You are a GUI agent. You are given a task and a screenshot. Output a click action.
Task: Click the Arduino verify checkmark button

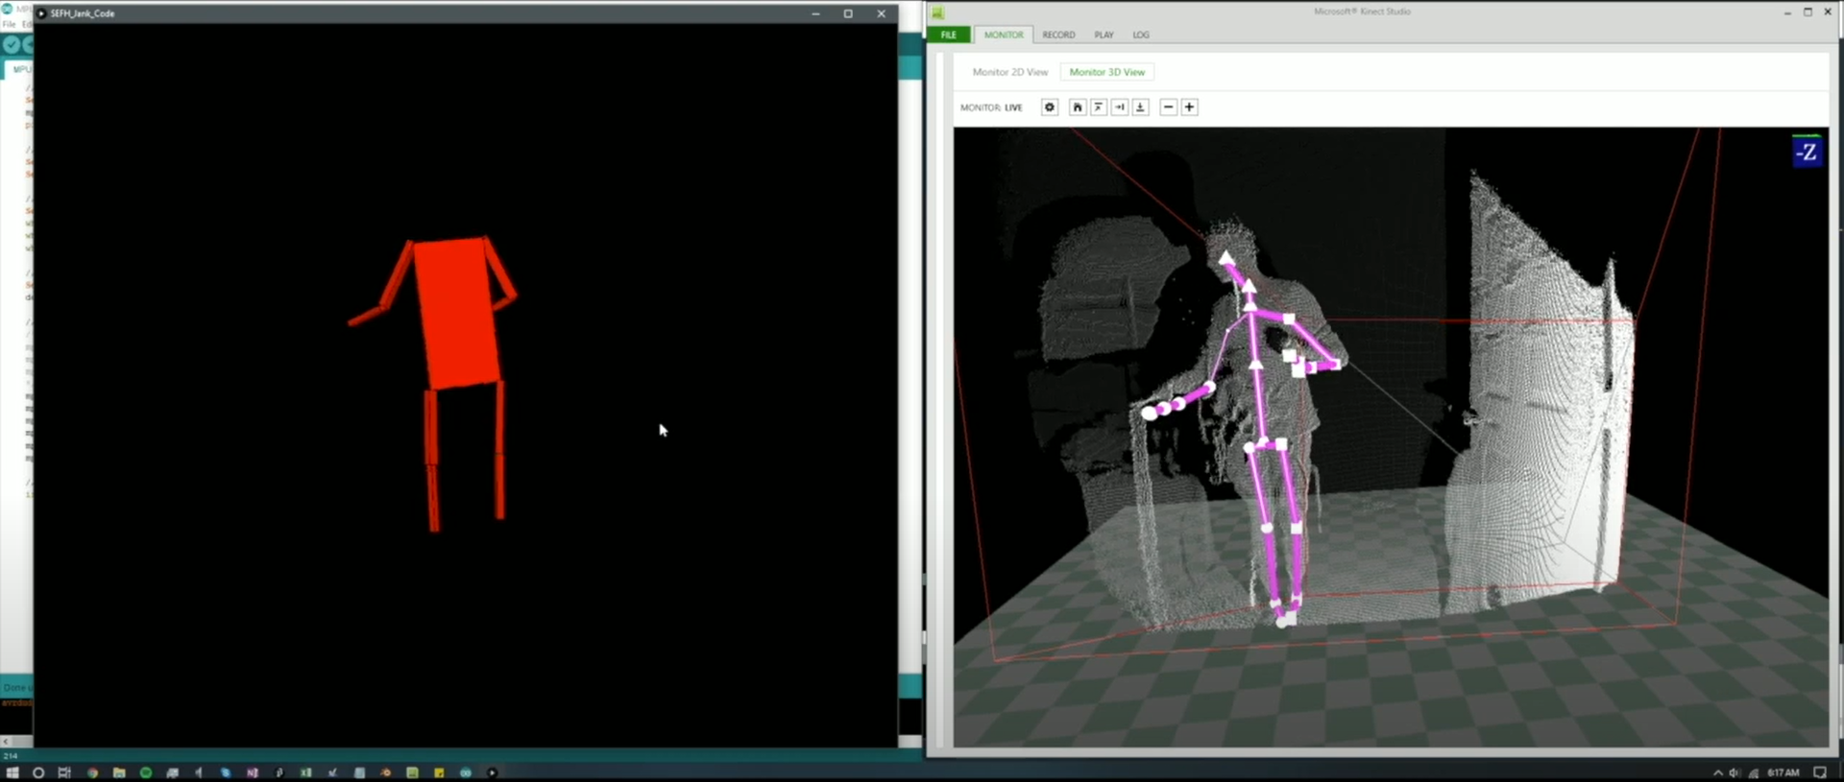pyautogui.click(x=11, y=44)
